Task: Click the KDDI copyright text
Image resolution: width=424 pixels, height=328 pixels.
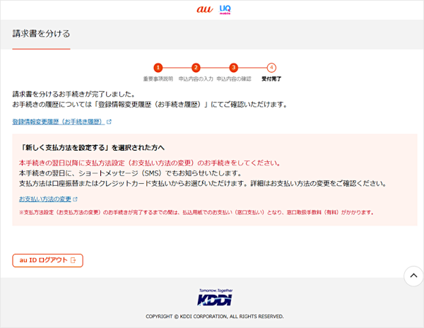Action: (x=215, y=316)
